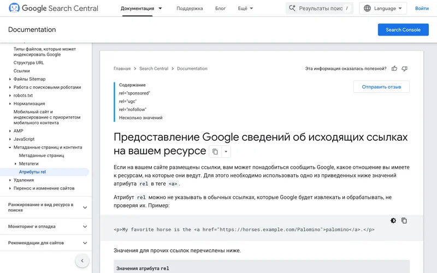Screen dimensions: 437x273
Task: Open Главная breadcrumb link
Action: click(x=122, y=69)
